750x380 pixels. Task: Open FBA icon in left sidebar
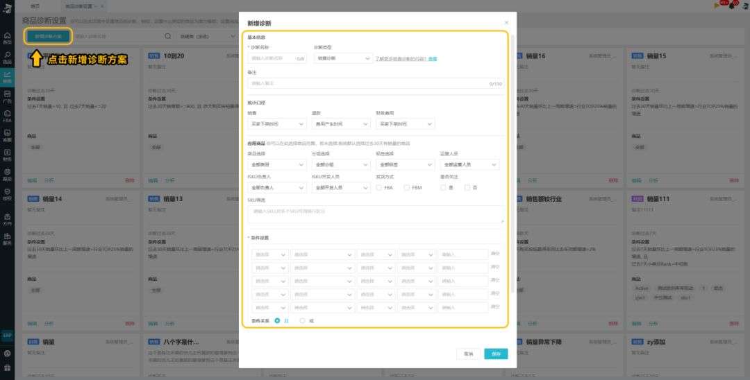click(x=7, y=116)
